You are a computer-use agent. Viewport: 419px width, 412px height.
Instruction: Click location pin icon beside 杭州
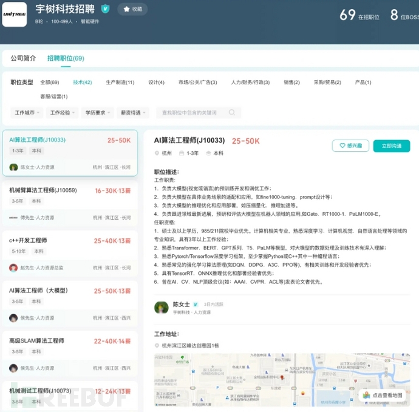pyautogui.click(x=157, y=154)
